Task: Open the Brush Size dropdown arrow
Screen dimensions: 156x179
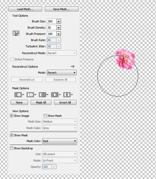Action: pos(59,21)
